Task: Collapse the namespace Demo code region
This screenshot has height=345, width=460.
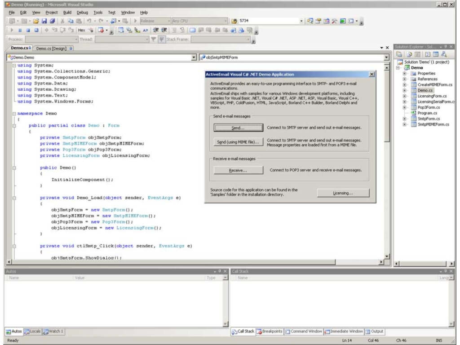Action: click(14, 114)
